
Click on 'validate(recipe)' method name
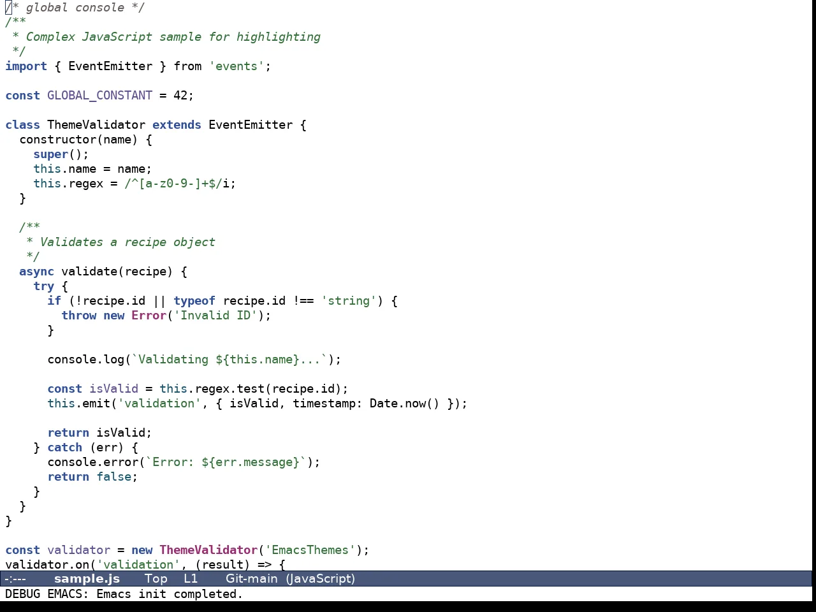117,272
